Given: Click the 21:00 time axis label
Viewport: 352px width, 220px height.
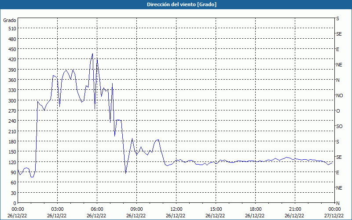Looking at the screenshot, I should [295, 209].
